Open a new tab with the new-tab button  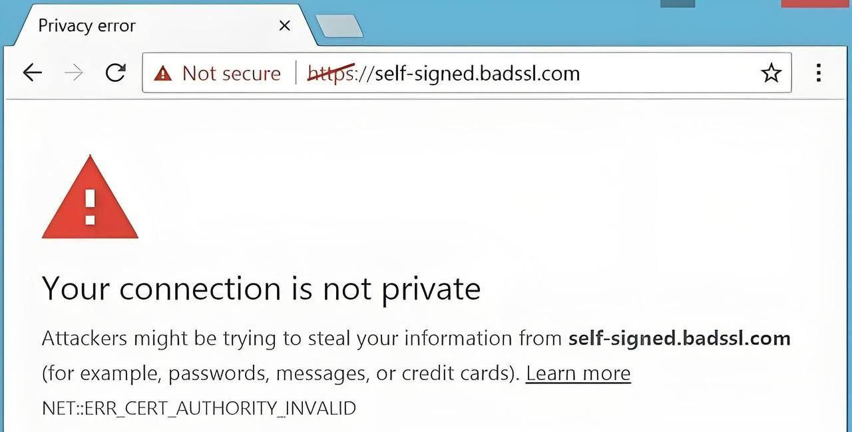click(x=339, y=26)
